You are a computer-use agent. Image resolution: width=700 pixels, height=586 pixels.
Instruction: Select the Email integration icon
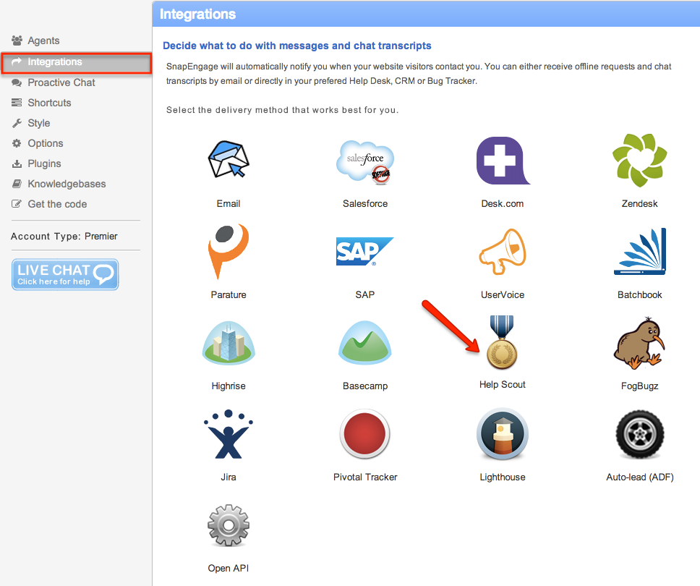point(229,159)
